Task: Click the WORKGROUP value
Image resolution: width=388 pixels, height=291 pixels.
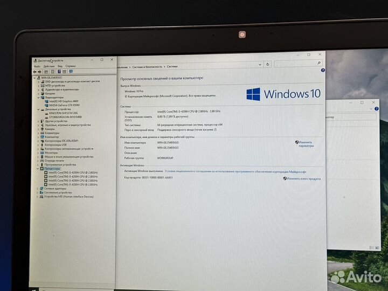Action: pos(165,158)
